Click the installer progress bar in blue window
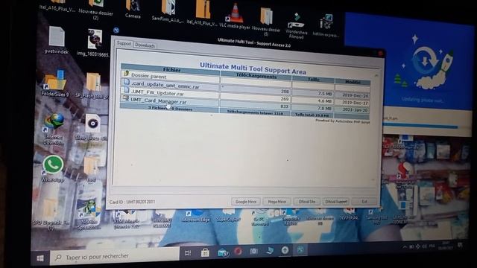 (x=420, y=126)
